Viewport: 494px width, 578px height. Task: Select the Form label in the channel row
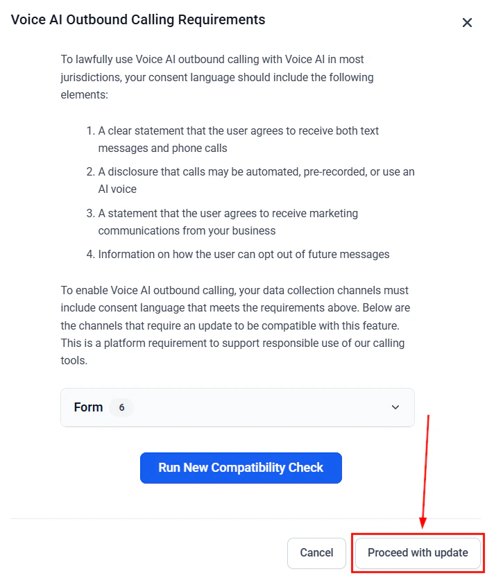[x=88, y=407]
